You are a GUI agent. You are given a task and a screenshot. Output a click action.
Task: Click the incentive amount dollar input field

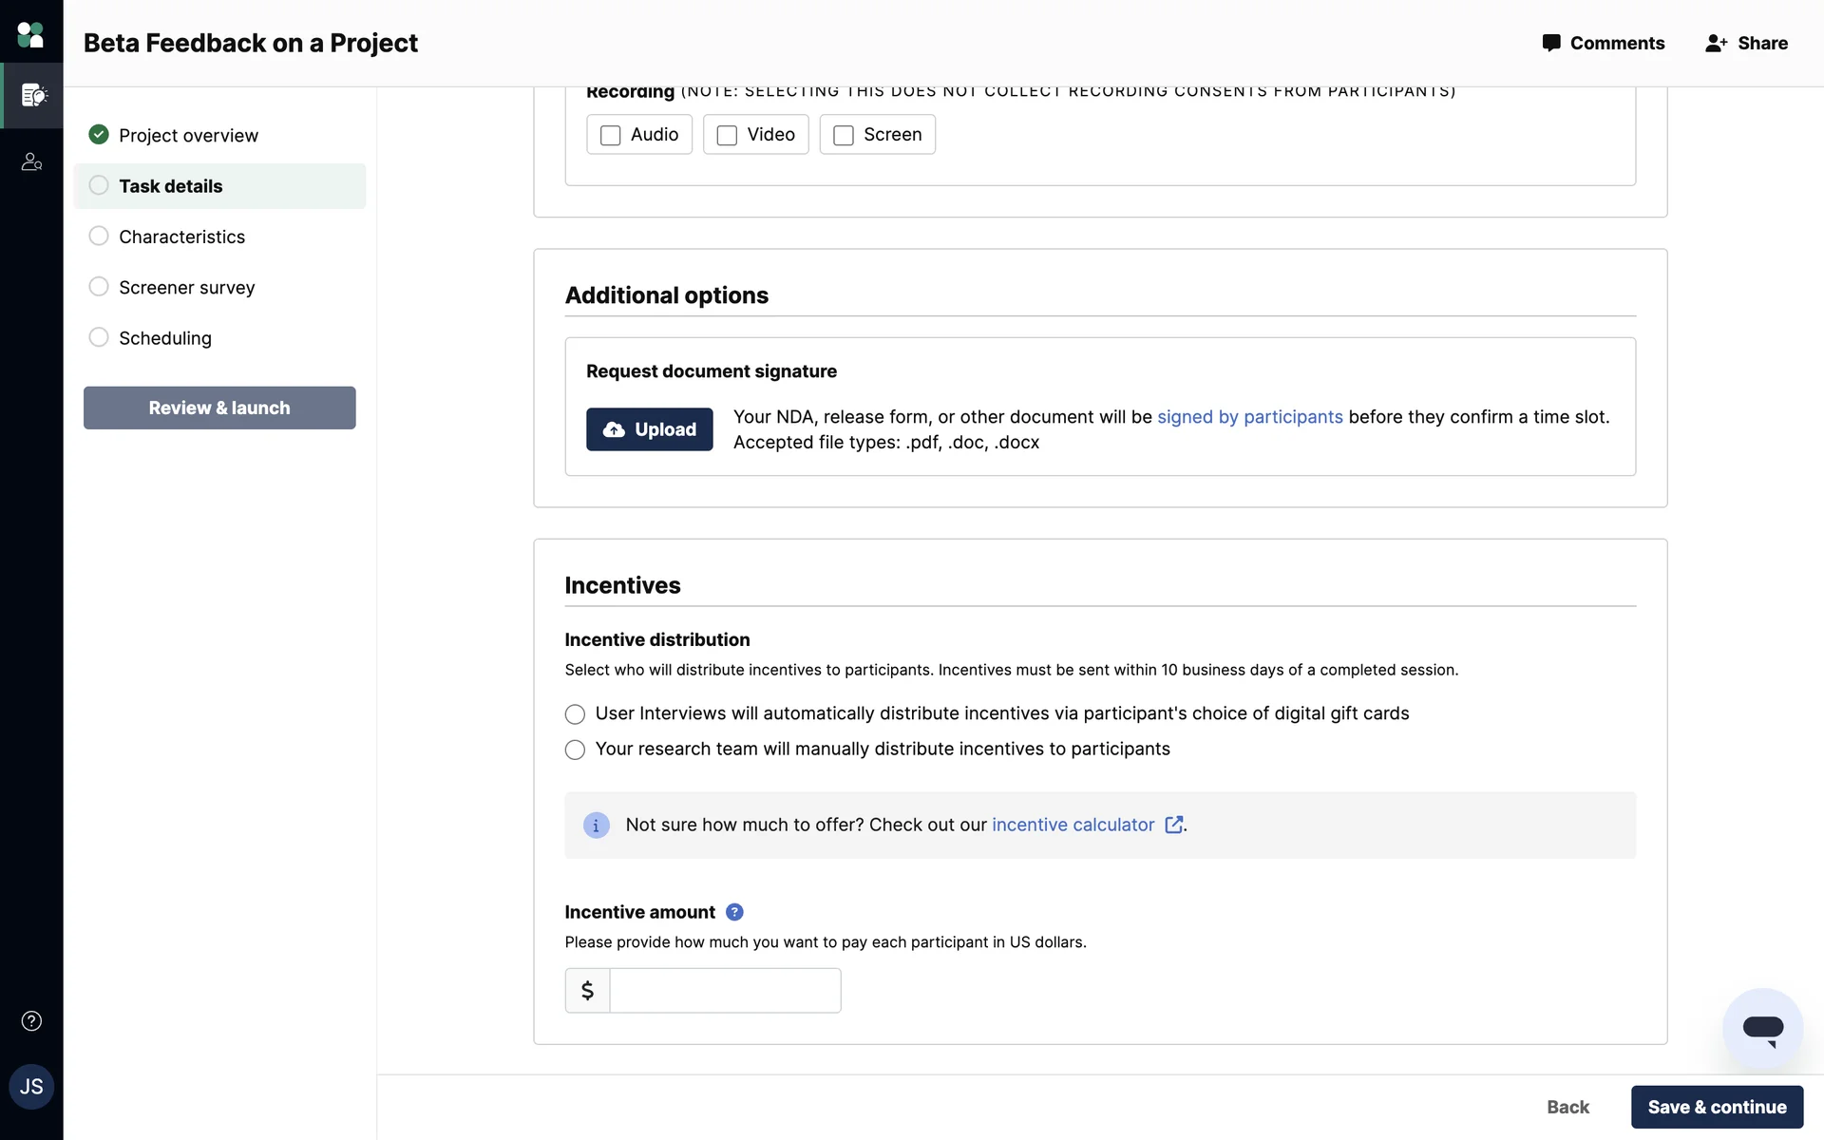(x=724, y=991)
